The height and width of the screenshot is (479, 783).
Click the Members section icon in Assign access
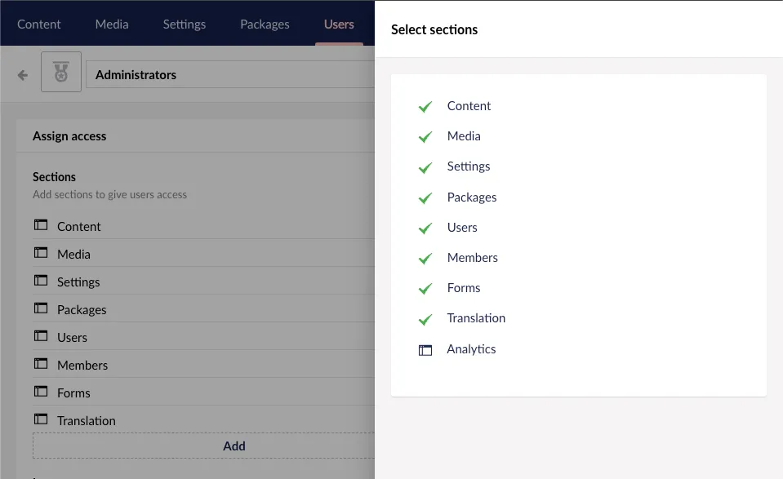pyautogui.click(x=41, y=365)
